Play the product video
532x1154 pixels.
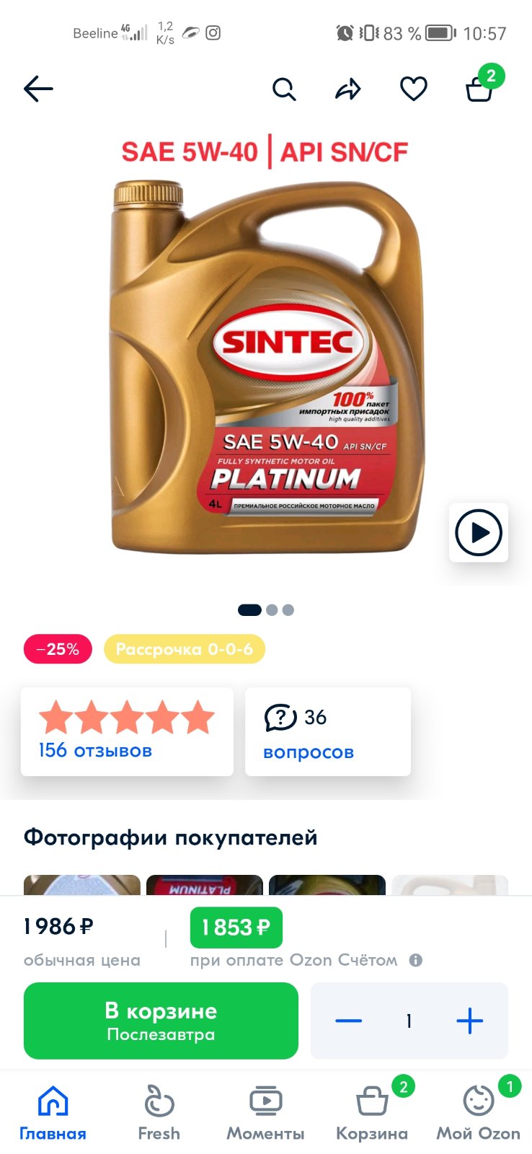[479, 532]
